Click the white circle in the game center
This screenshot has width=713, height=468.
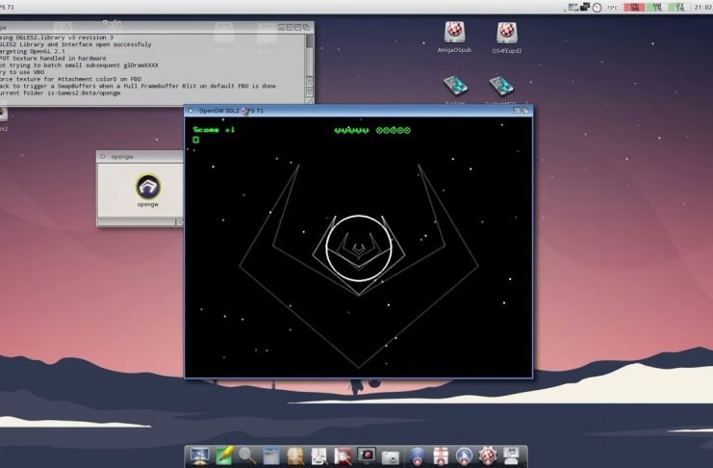(x=359, y=248)
